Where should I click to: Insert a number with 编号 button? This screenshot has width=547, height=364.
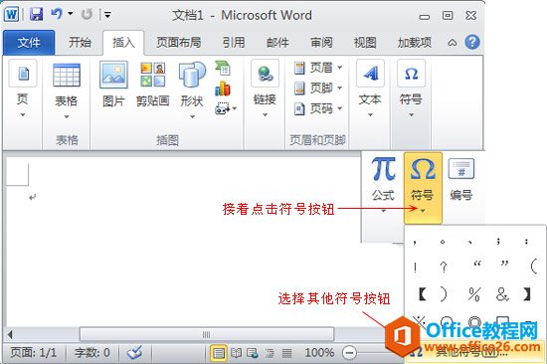[x=461, y=180]
